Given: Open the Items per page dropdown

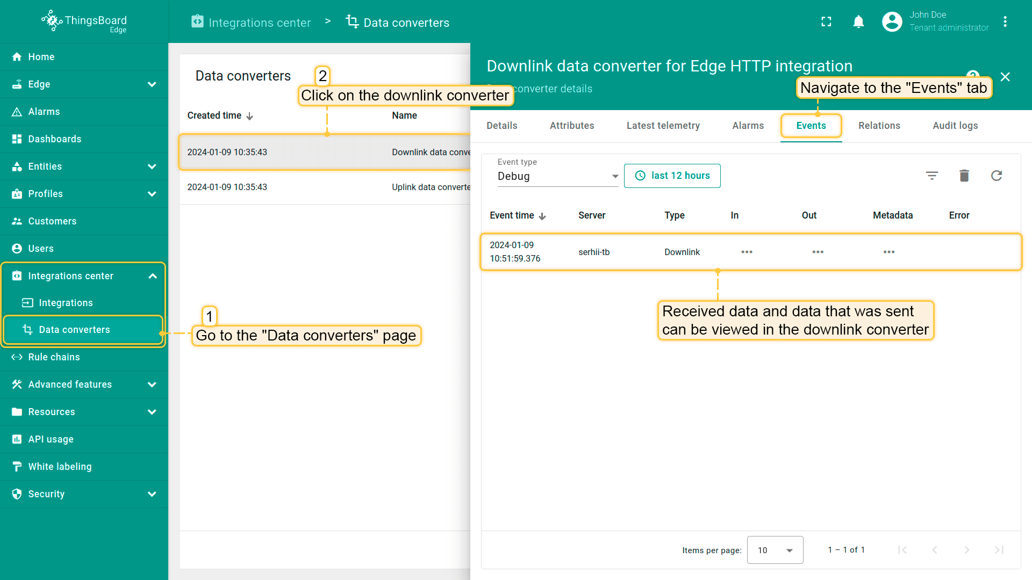Looking at the screenshot, I should [x=775, y=550].
